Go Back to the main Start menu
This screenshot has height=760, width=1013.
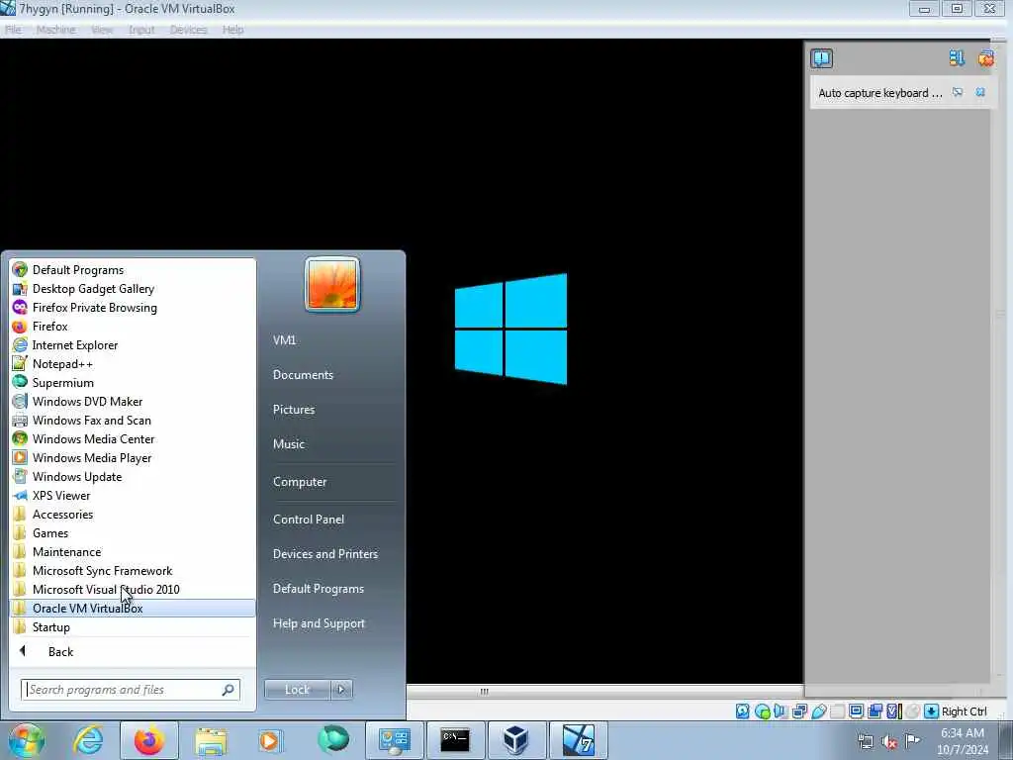(133, 651)
